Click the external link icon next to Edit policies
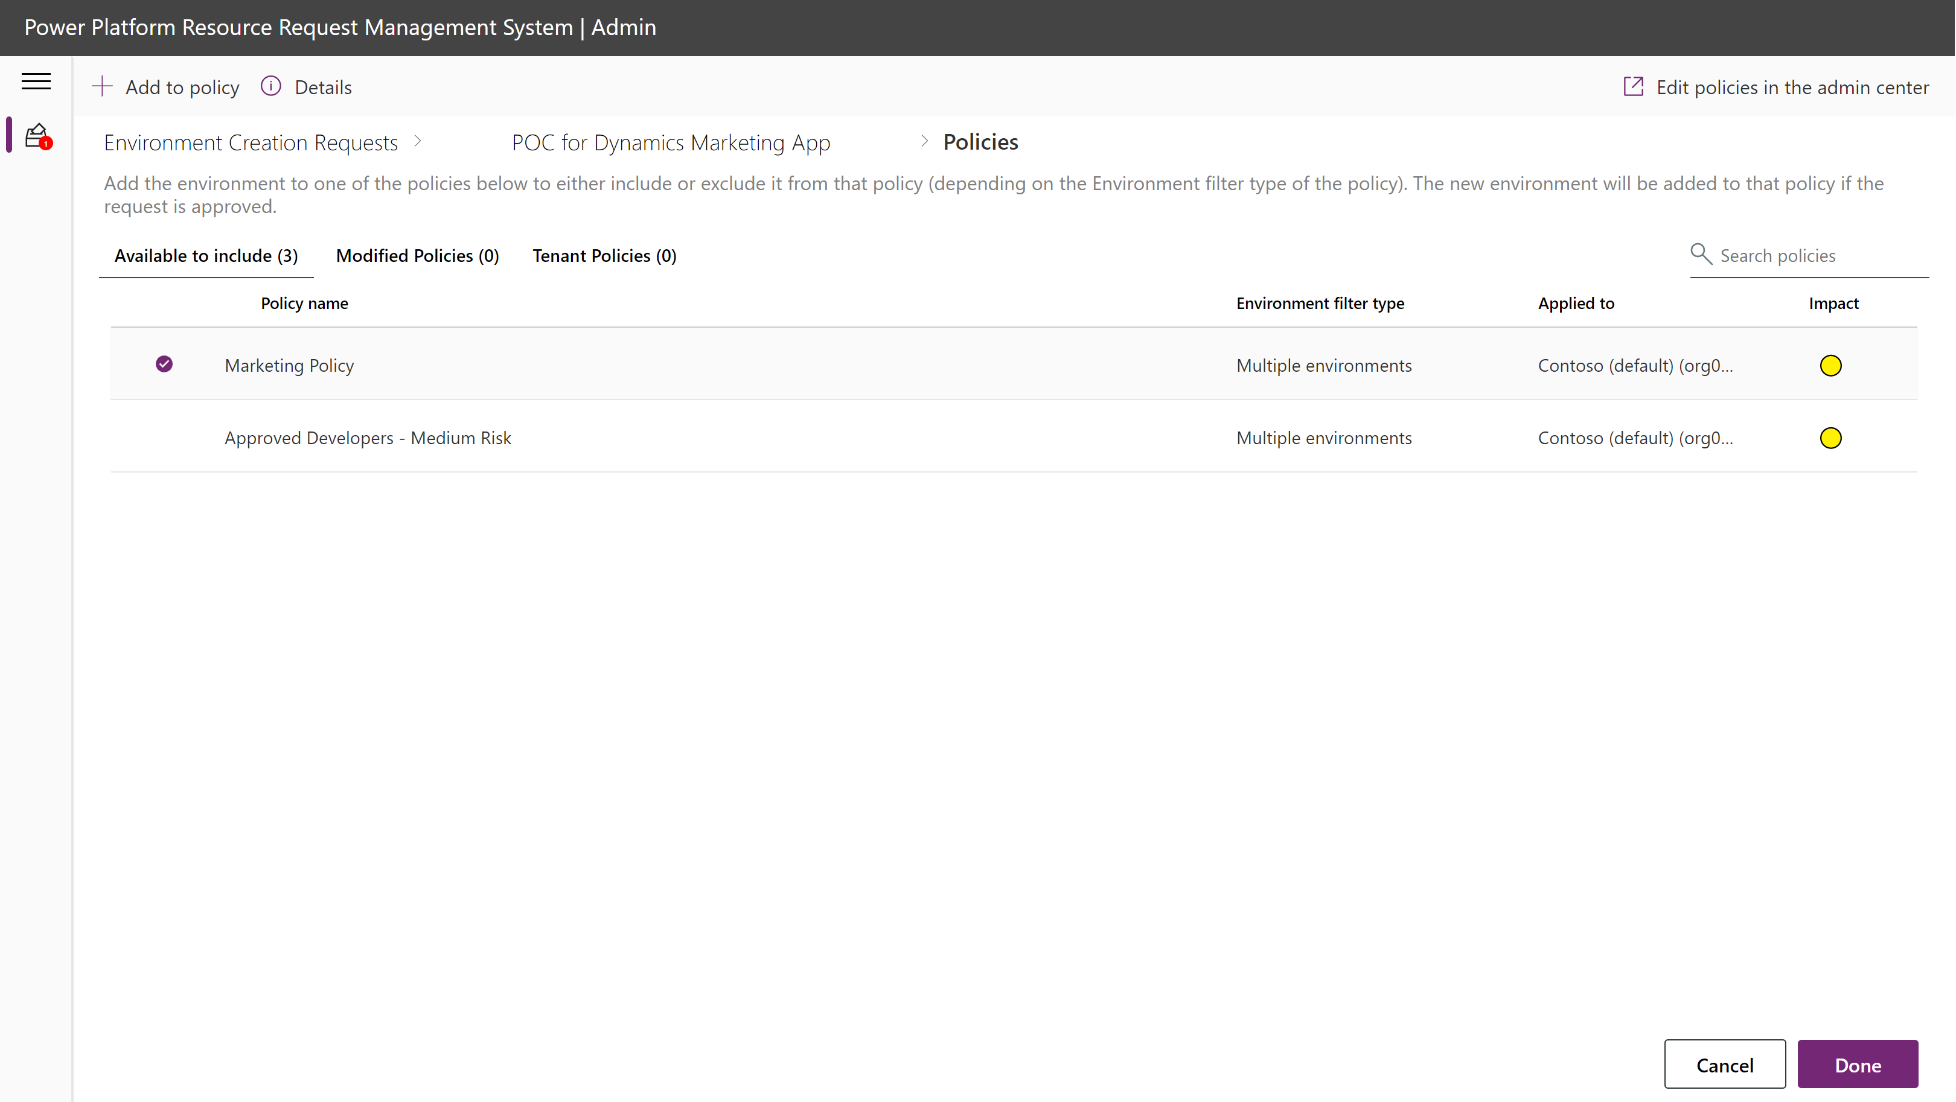 [x=1632, y=86]
